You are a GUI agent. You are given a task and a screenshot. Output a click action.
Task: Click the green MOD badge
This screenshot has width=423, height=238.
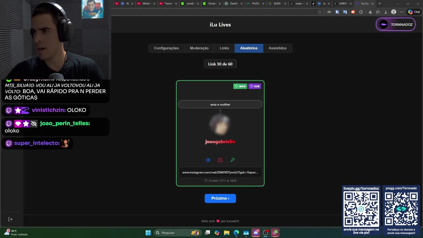pos(240,86)
